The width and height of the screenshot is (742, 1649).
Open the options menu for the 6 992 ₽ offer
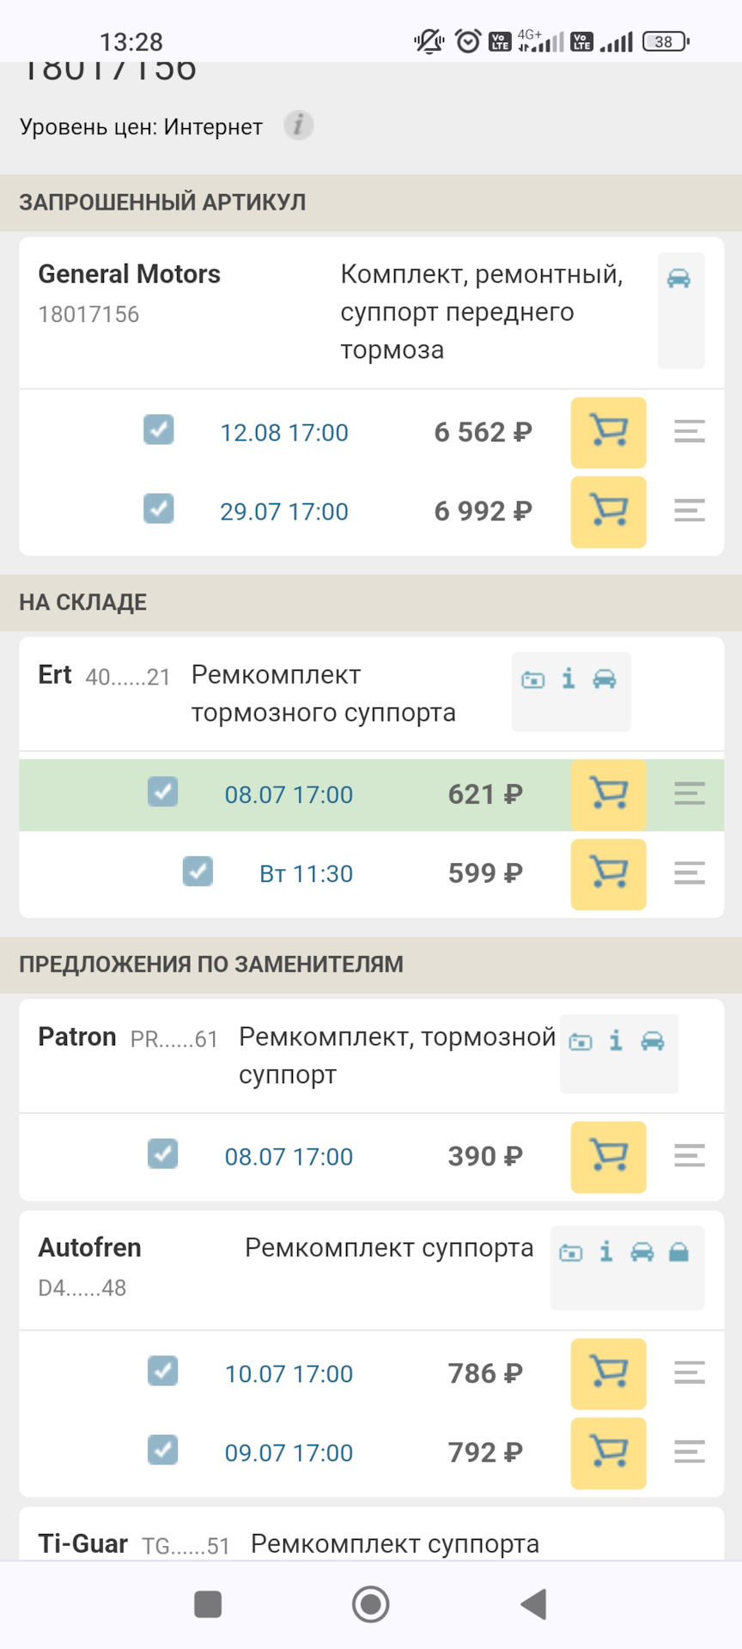pos(689,510)
